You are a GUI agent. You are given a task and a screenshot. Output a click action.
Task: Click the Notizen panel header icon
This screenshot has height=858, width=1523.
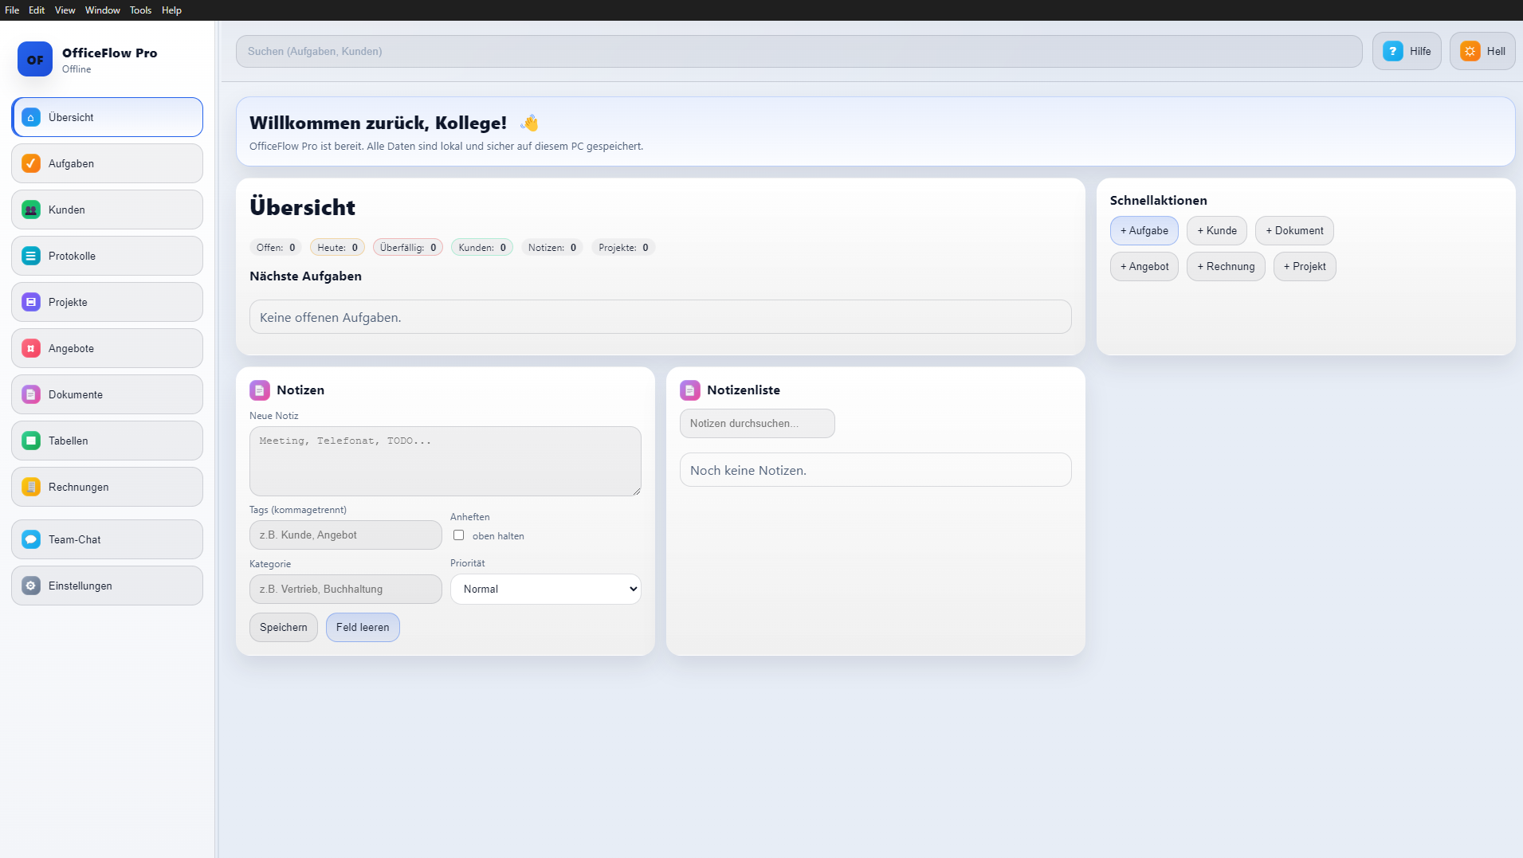(260, 390)
